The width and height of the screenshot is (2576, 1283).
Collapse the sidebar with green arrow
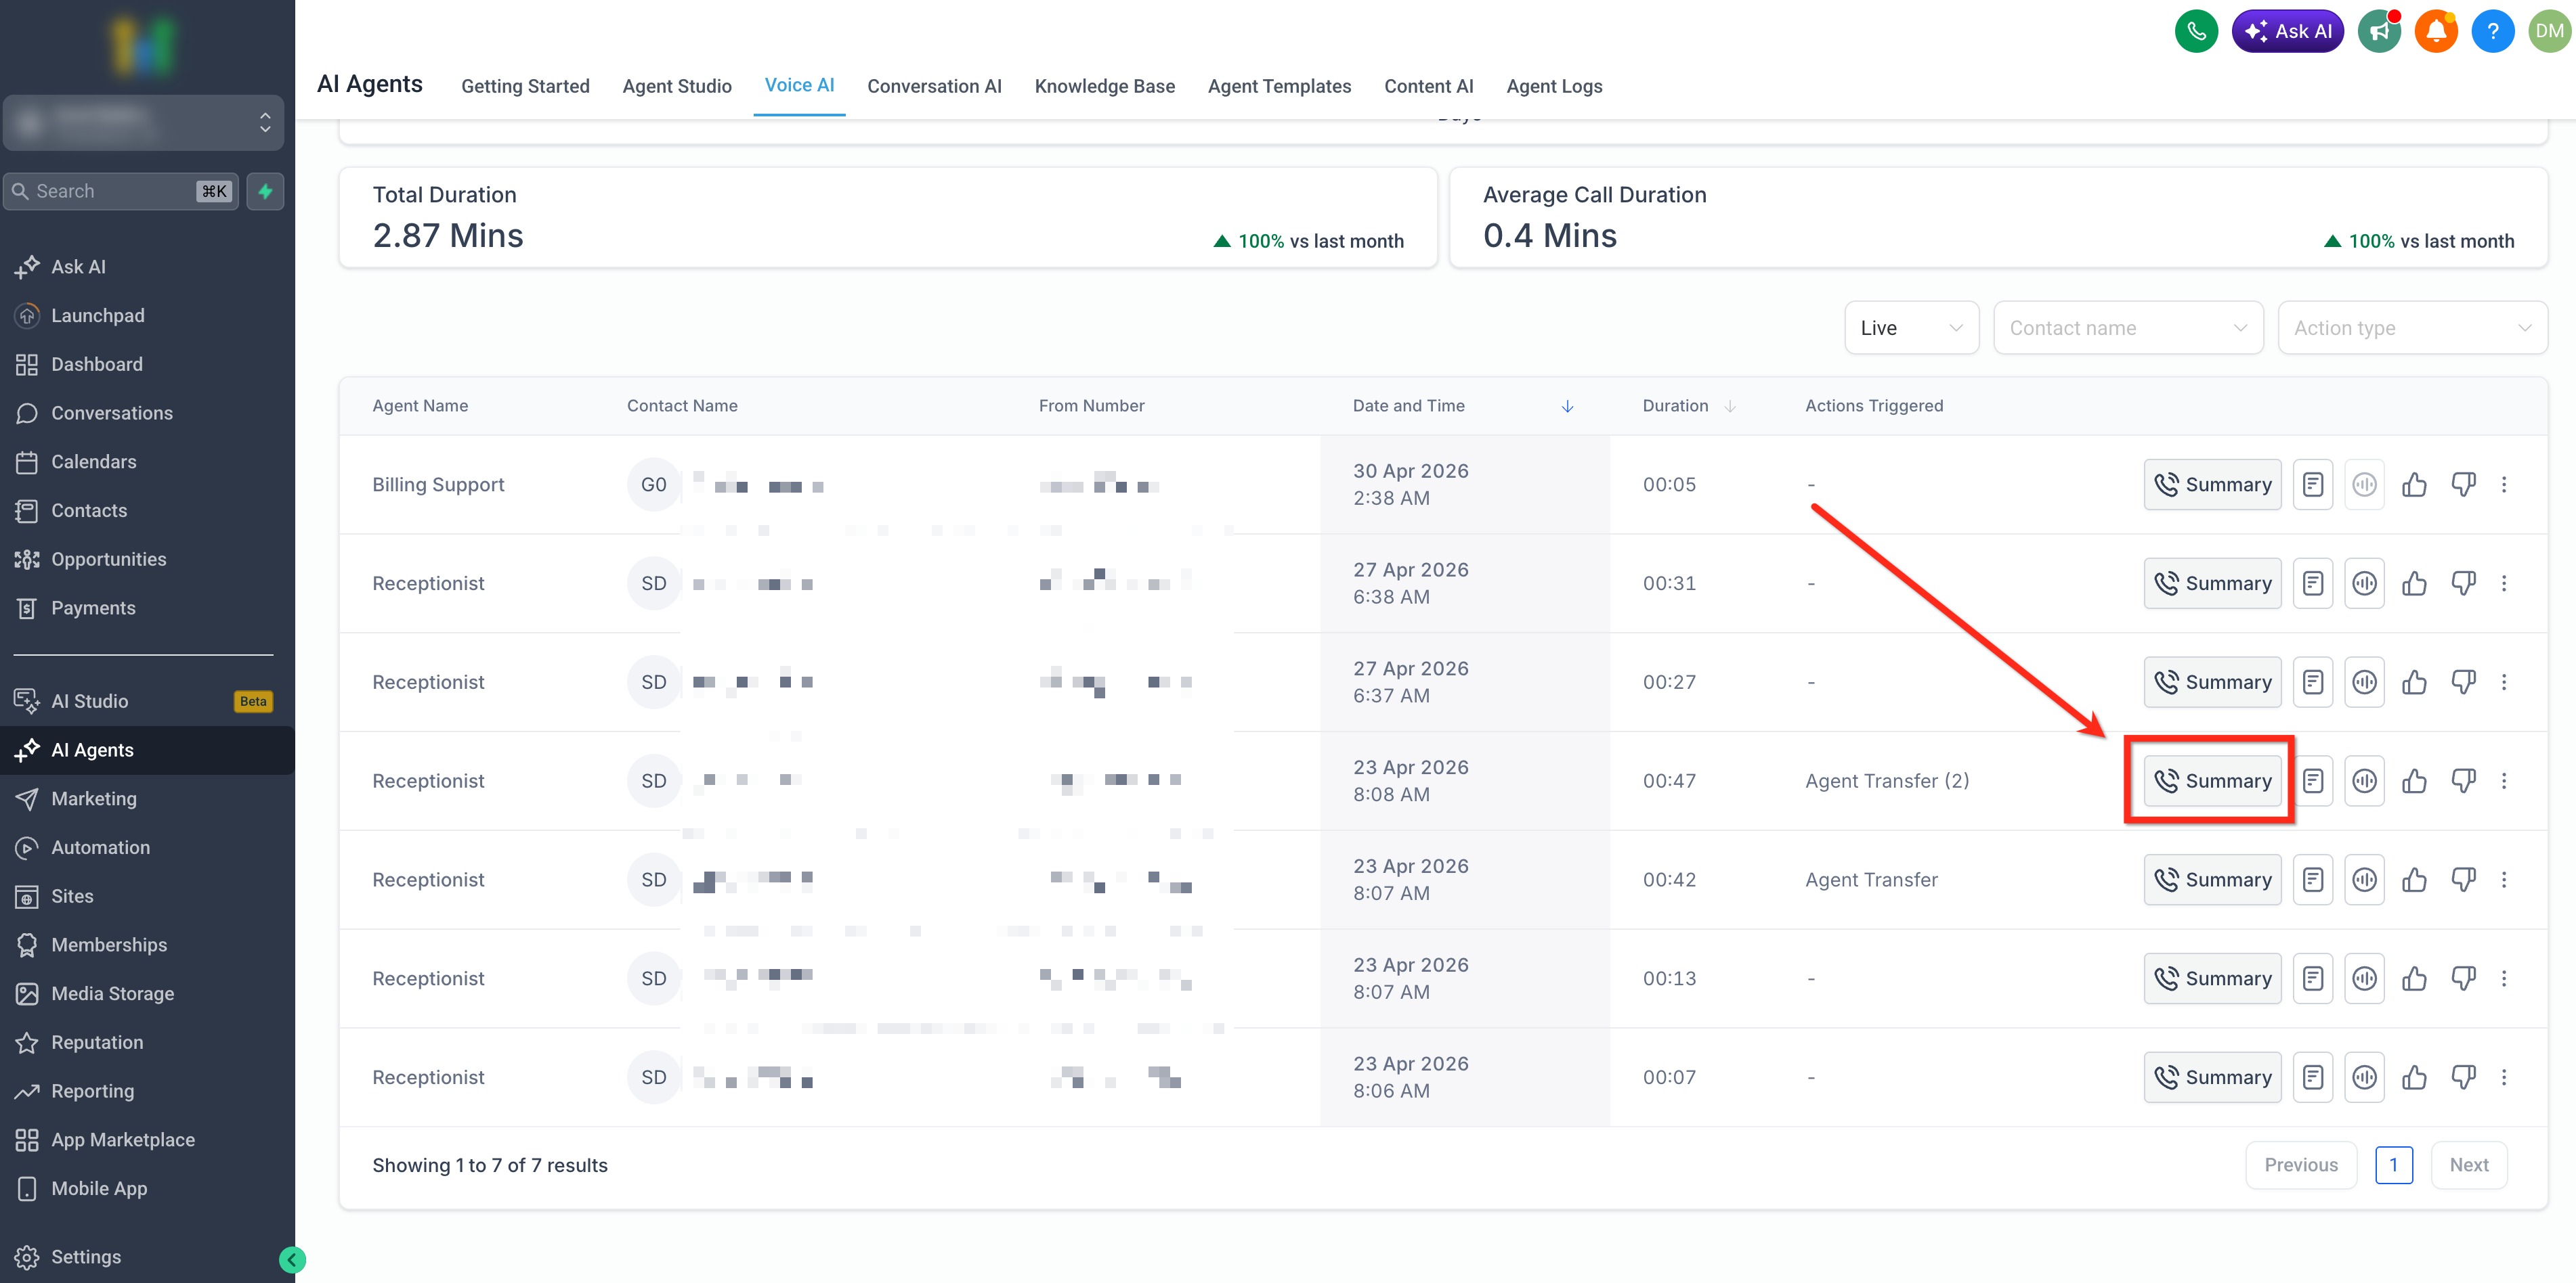292,1260
